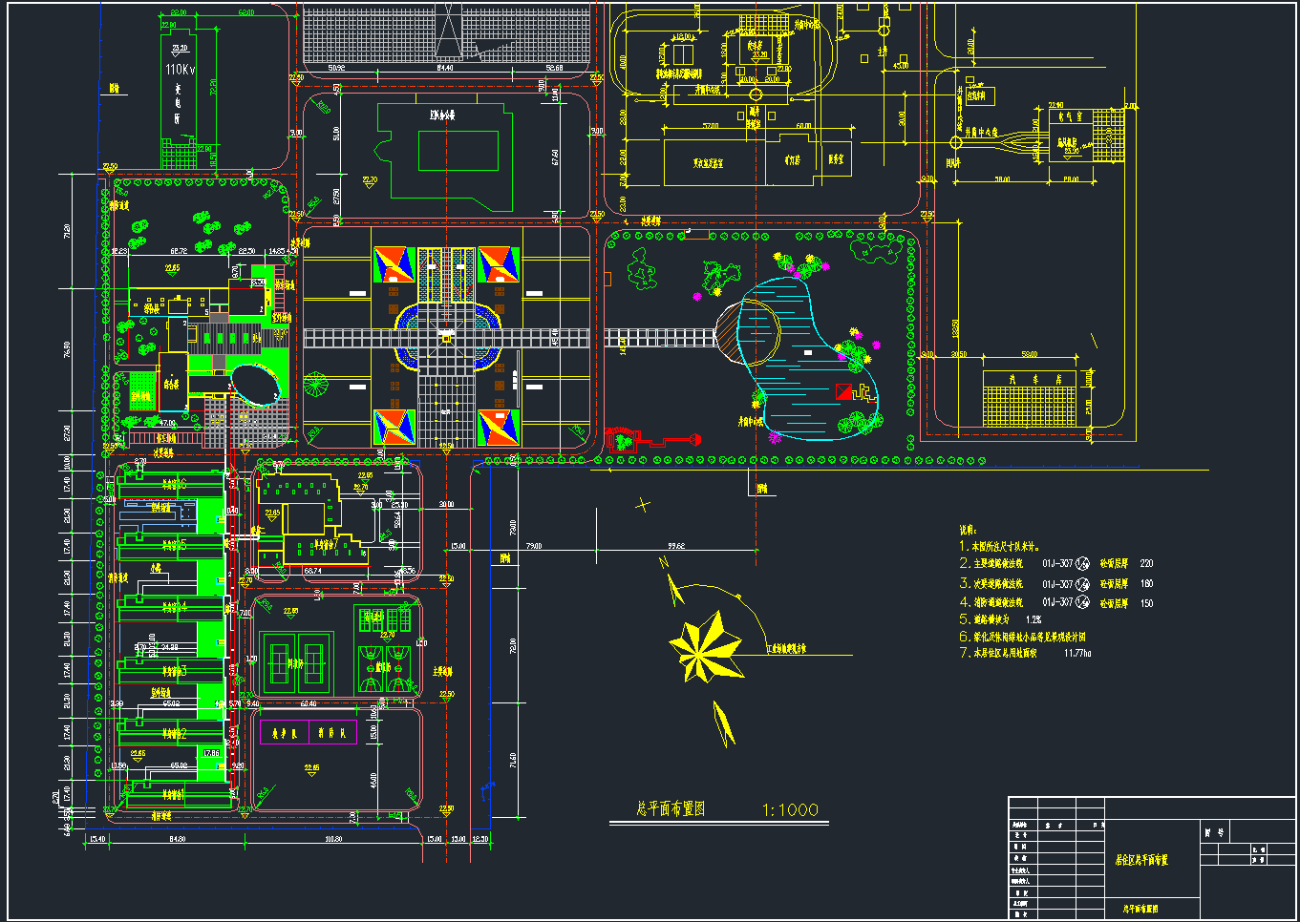
Task: Select the round tree symbol left of plaza
Action: [315, 386]
